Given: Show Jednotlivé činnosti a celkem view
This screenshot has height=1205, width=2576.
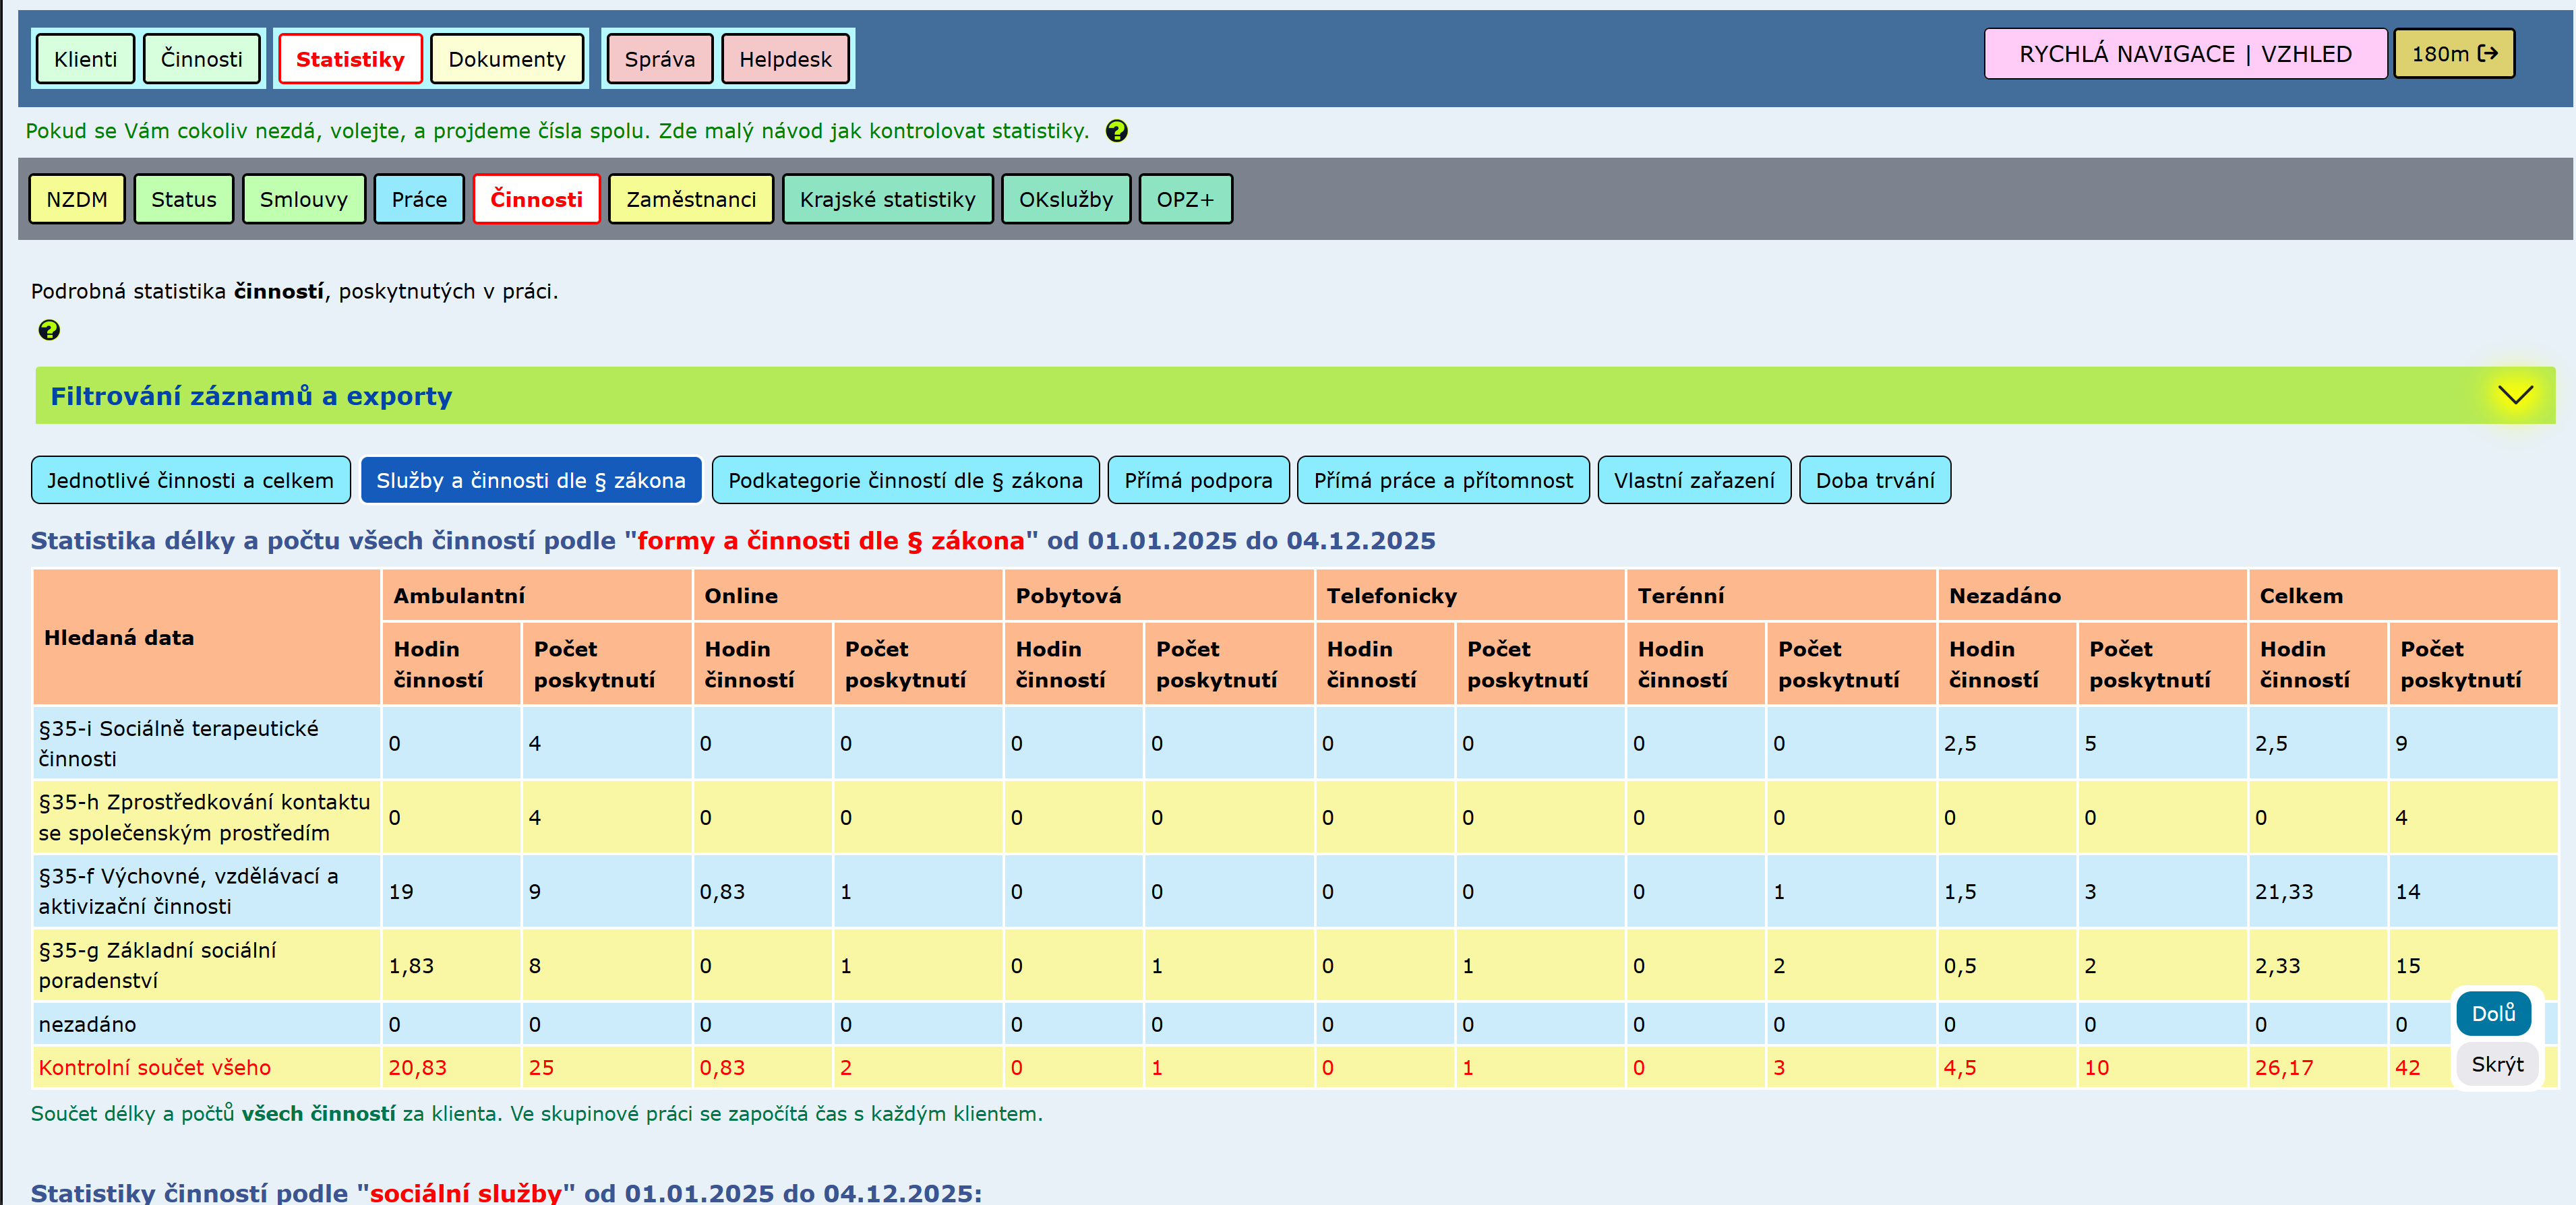Looking at the screenshot, I should point(190,480).
